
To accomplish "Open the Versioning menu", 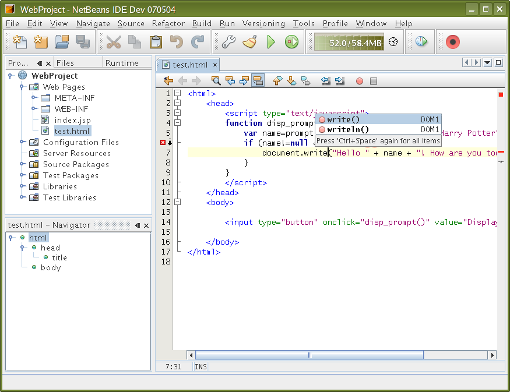I will [263, 24].
